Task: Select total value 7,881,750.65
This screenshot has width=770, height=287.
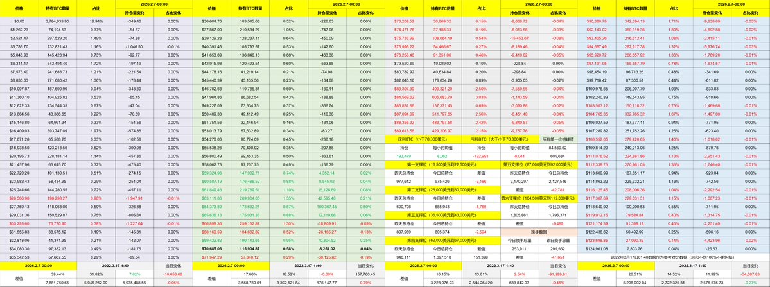Action: pos(57,282)
